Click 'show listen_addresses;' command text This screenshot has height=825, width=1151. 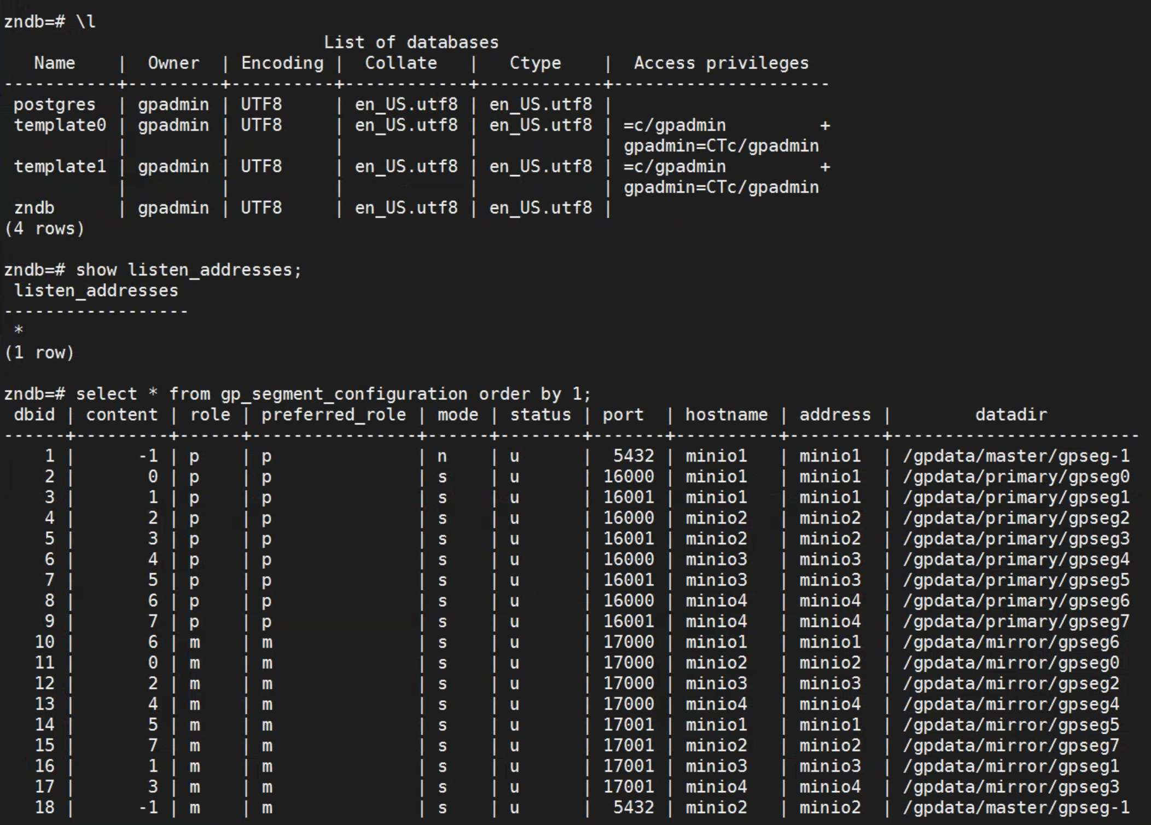click(x=188, y=270)
